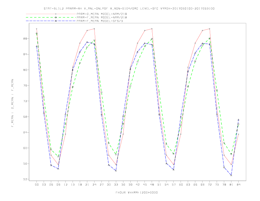Click the blue triangle data point at hour 81
The width and height of the screenshot is (260, 201).
(231, 175)
